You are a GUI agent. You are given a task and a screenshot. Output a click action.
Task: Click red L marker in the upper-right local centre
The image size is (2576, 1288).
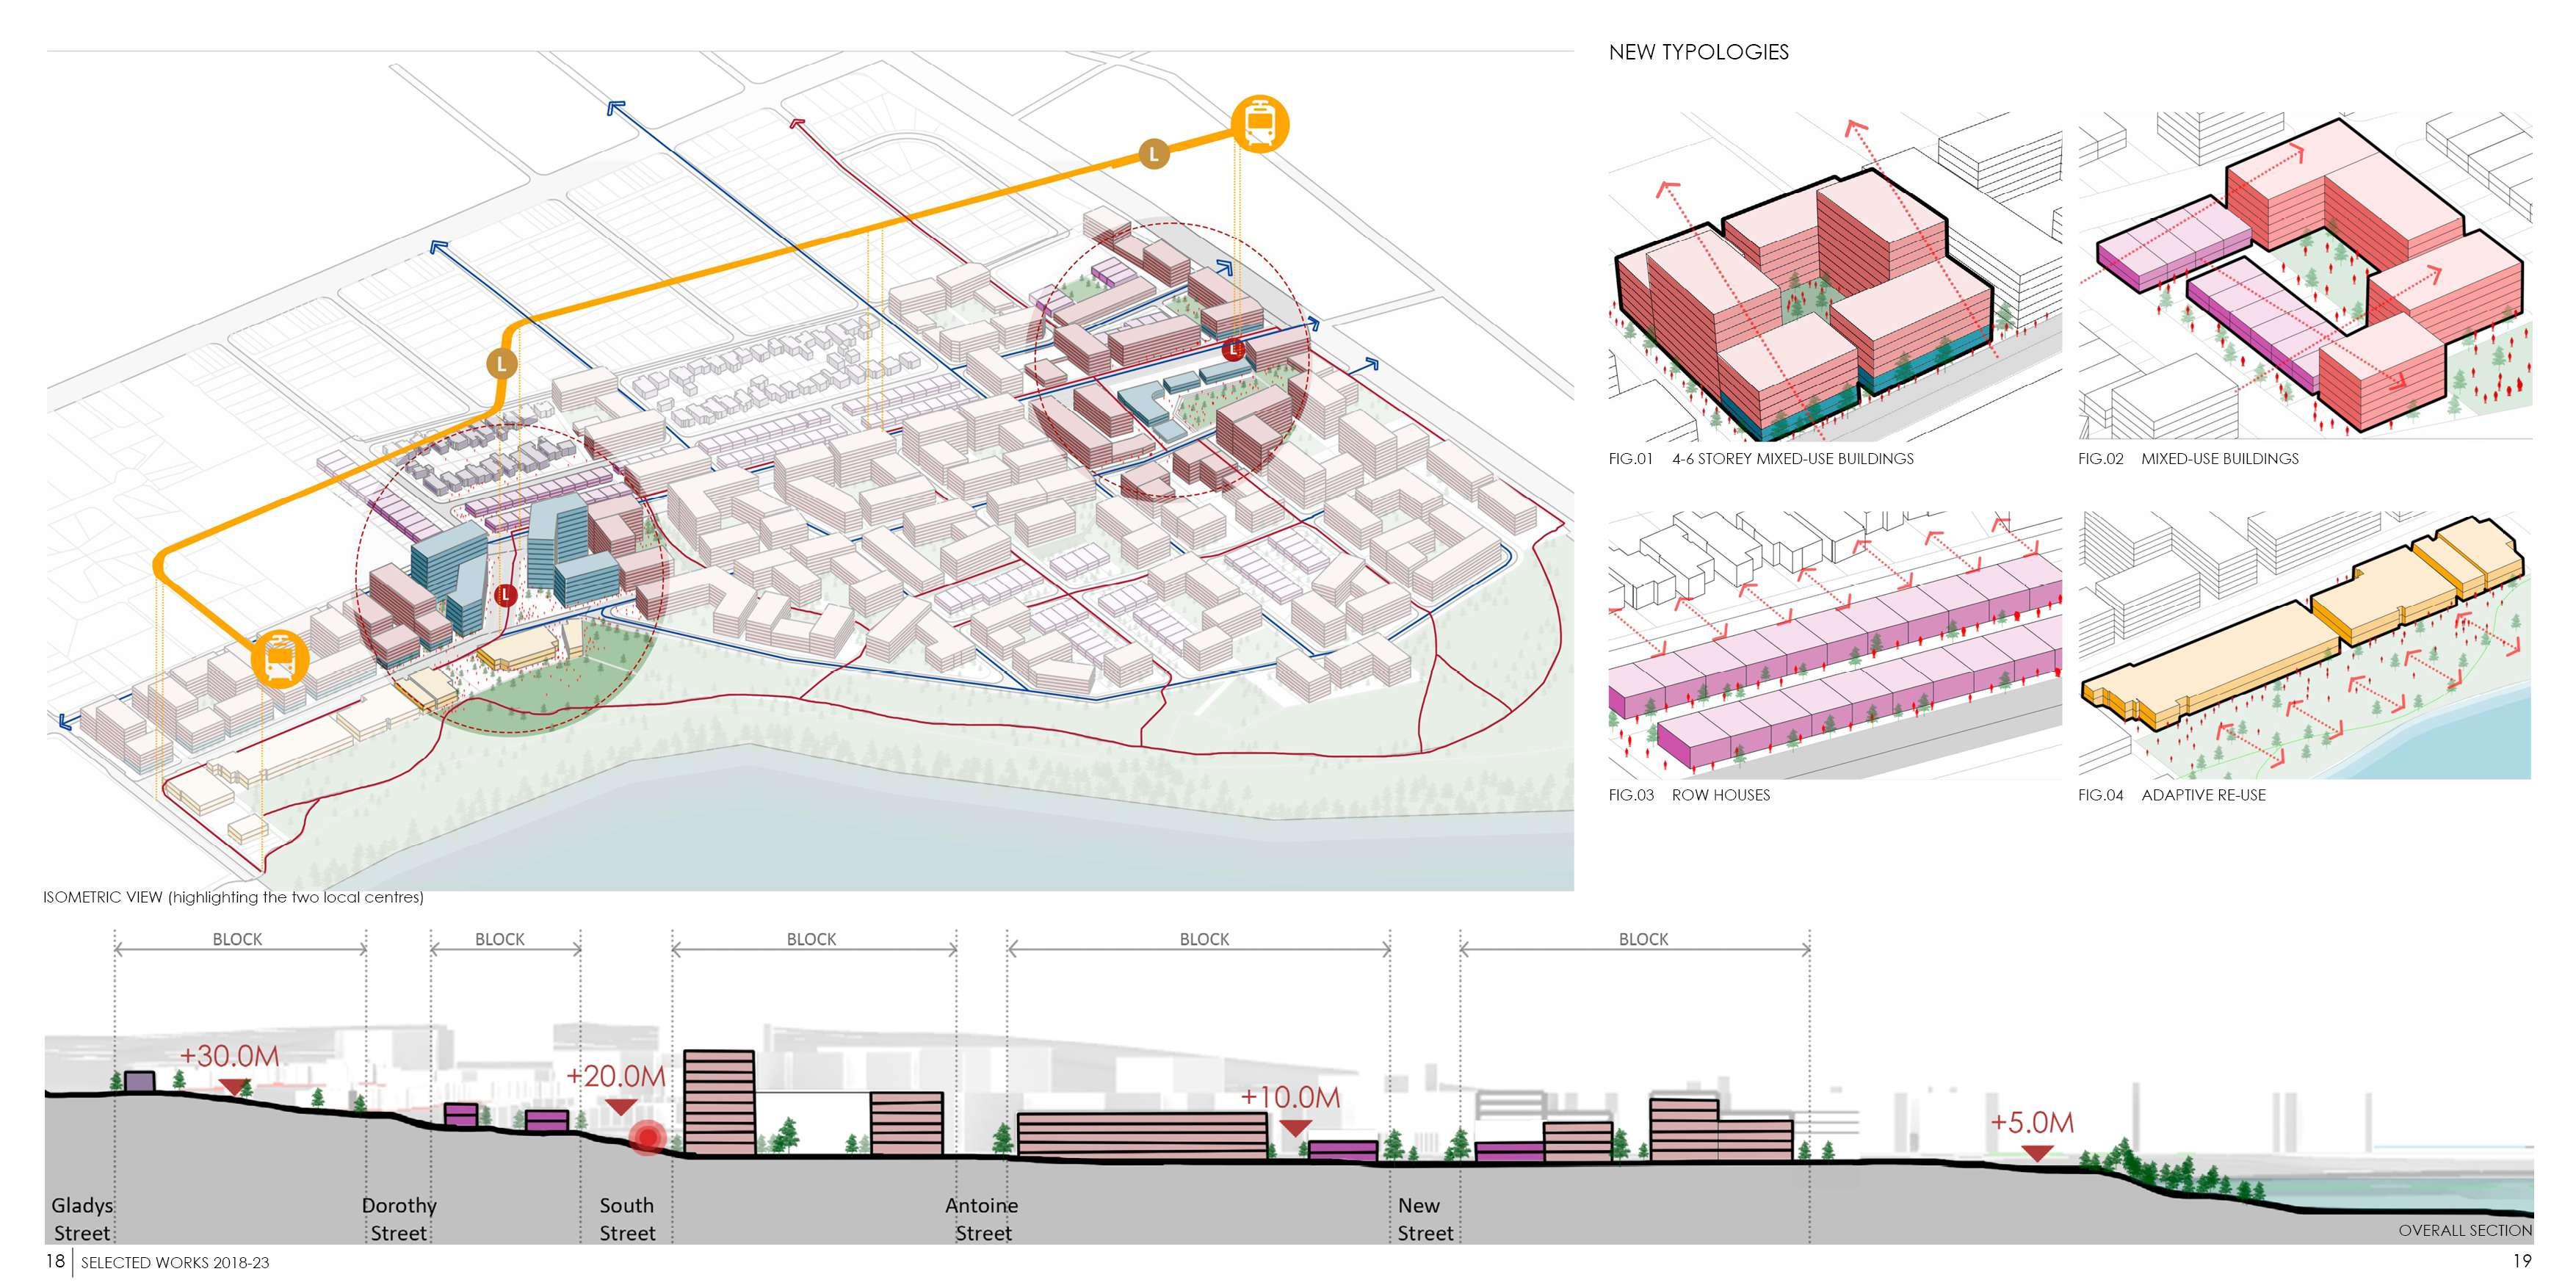[x=1234, y=350]
